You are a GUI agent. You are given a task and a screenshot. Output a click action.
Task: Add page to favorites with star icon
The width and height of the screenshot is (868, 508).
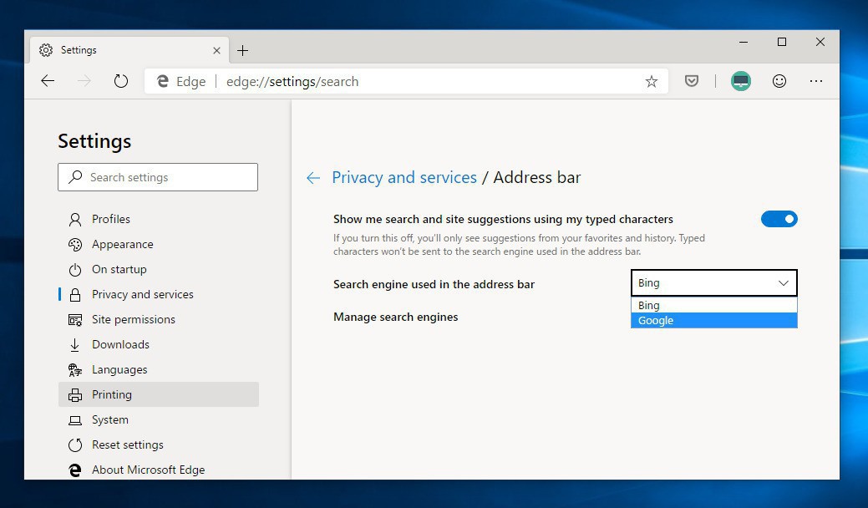pos(652,81)
